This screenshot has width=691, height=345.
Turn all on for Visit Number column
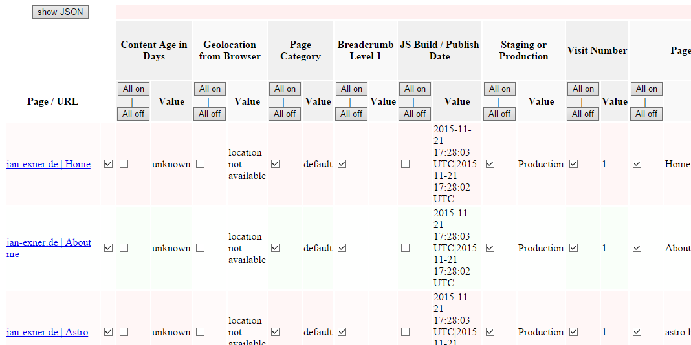(583, 89)
